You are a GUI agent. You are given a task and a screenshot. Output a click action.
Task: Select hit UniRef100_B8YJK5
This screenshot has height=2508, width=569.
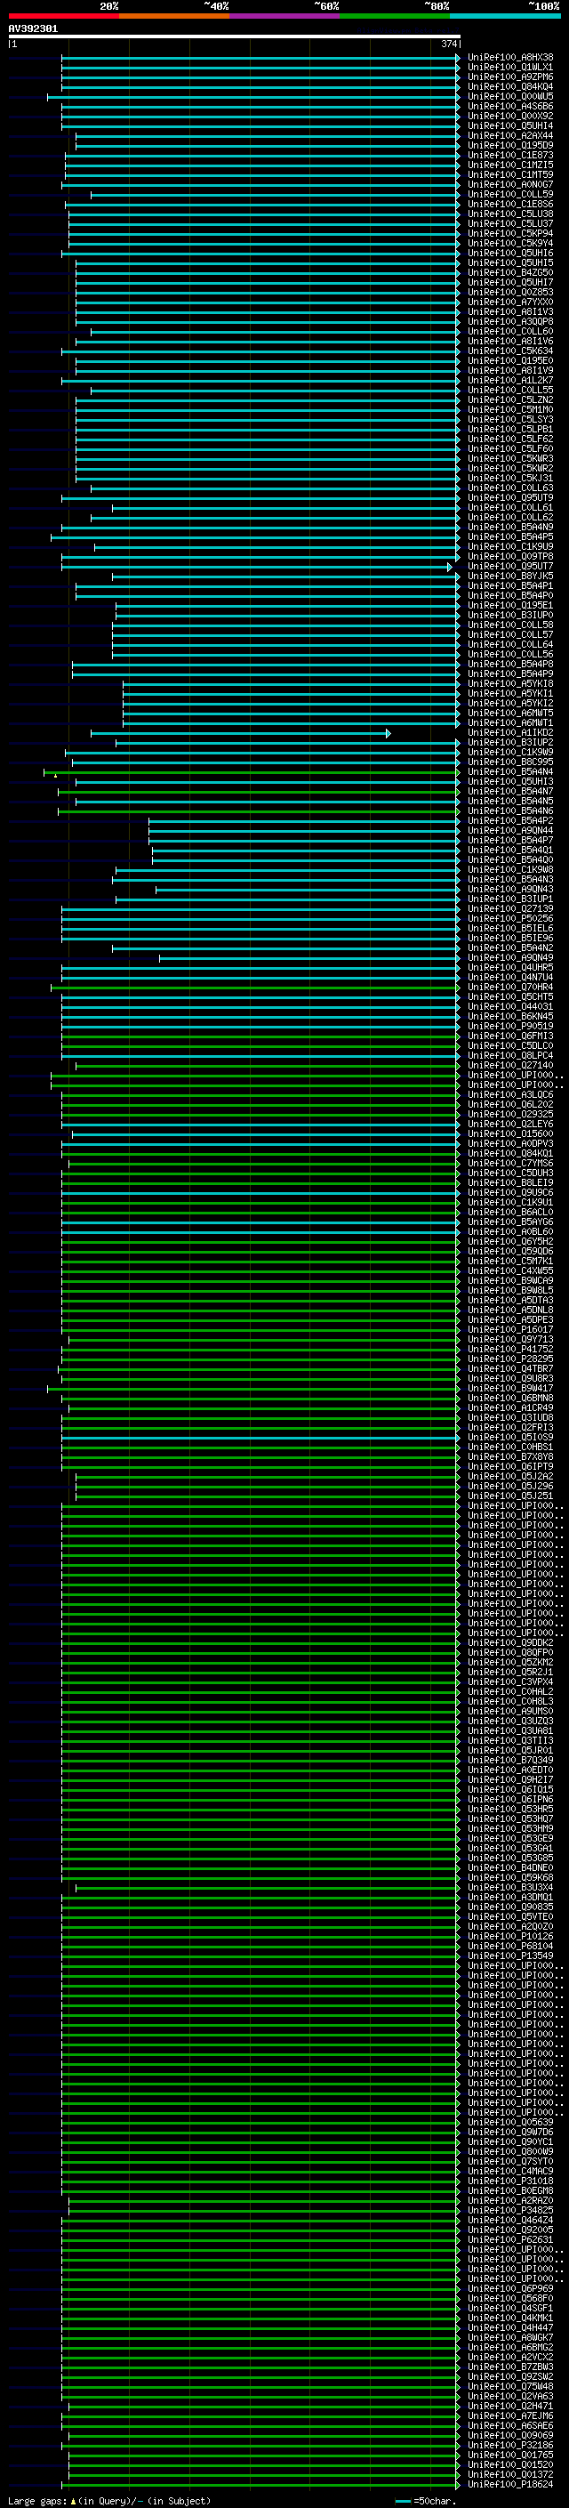509,577
